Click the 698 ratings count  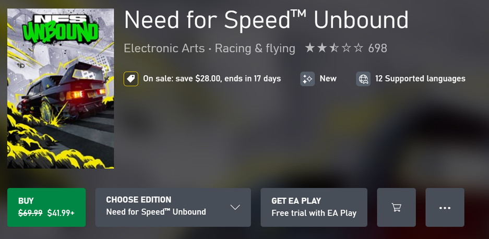click(x=377, y=49)
